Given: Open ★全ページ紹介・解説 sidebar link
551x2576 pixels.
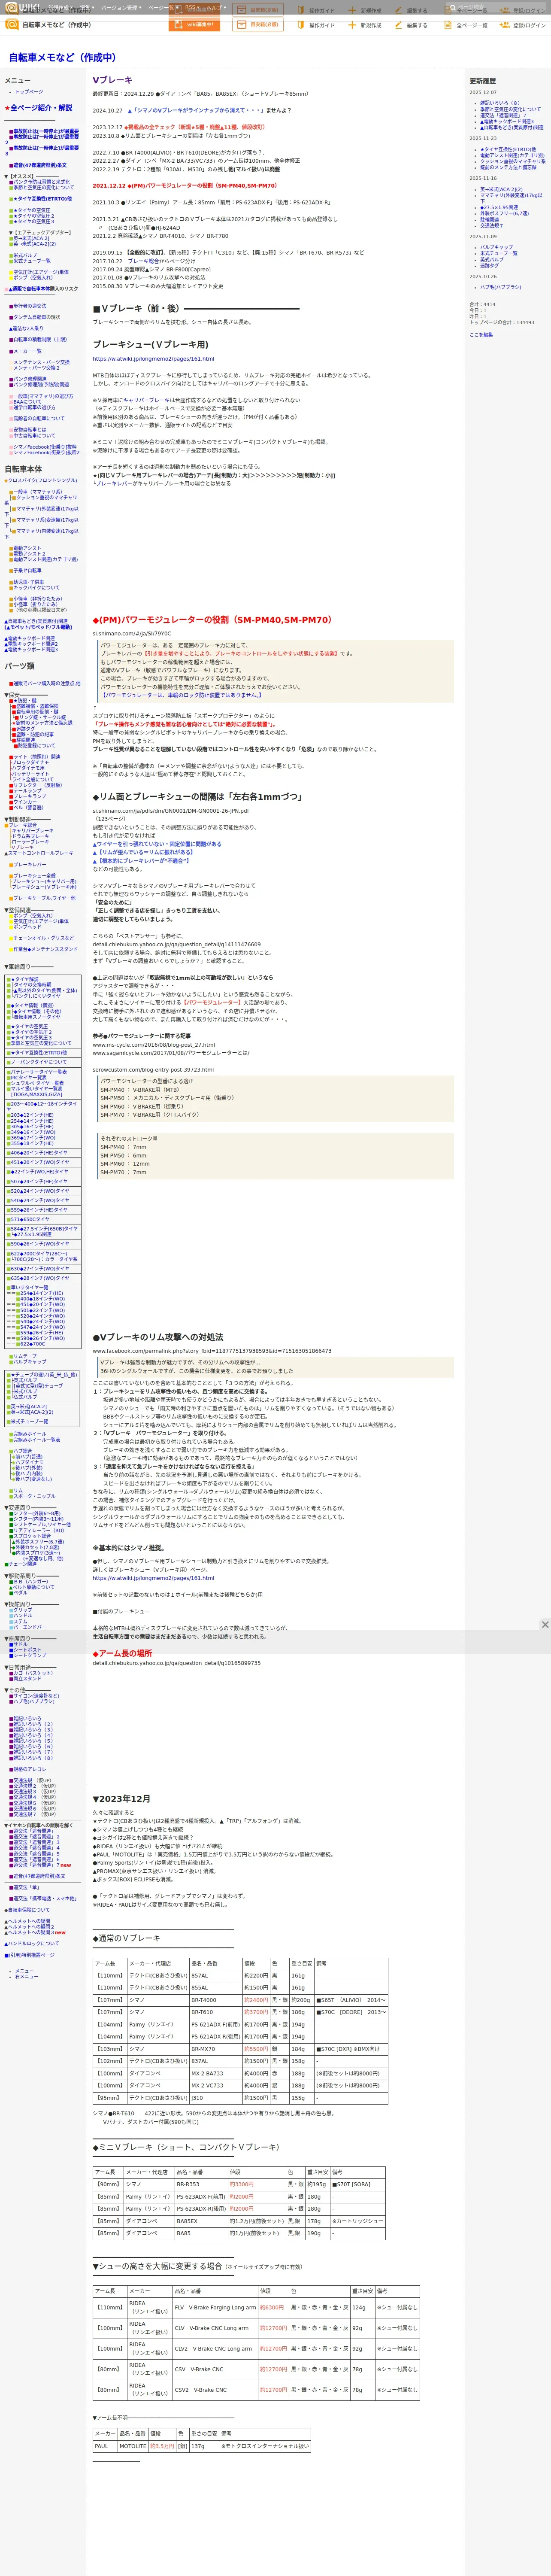Looking at the screenshot, I should pos(39,108).
